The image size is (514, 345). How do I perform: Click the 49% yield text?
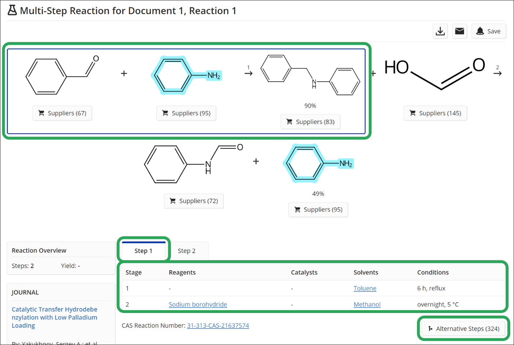click(318, 194)
